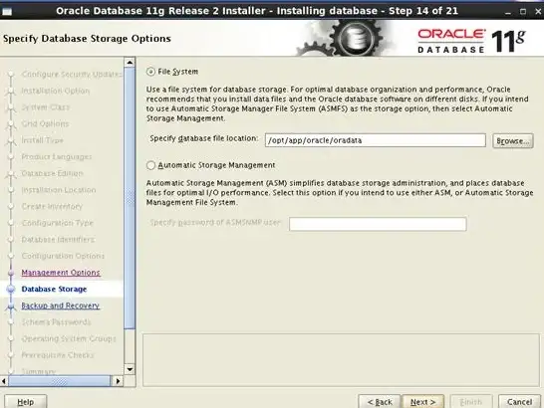Click the sidebar scroll down arrow
The width and height of the screenshot is (544, 408).
point(130,369)
